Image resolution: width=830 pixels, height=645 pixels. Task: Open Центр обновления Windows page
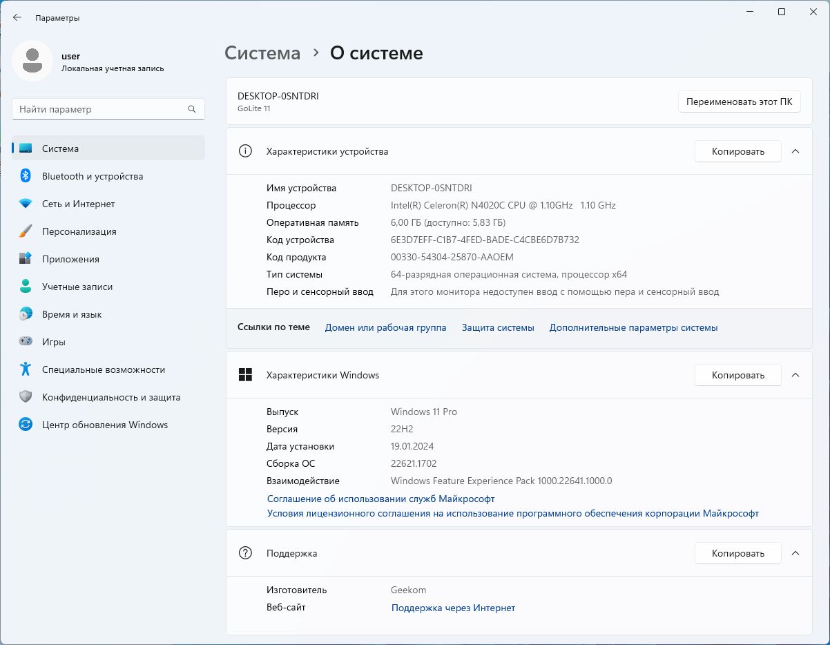pos(108,425)
